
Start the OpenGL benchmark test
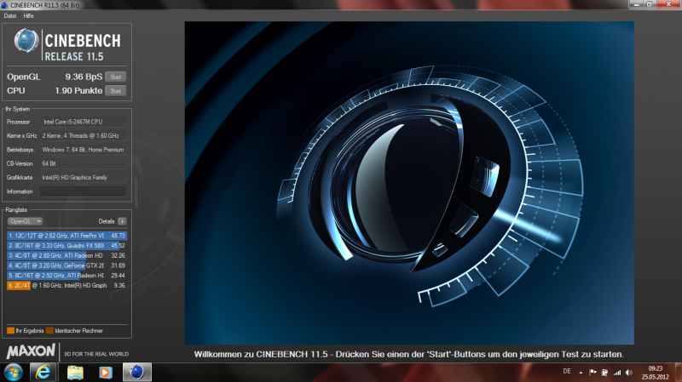tap(115, 77)
